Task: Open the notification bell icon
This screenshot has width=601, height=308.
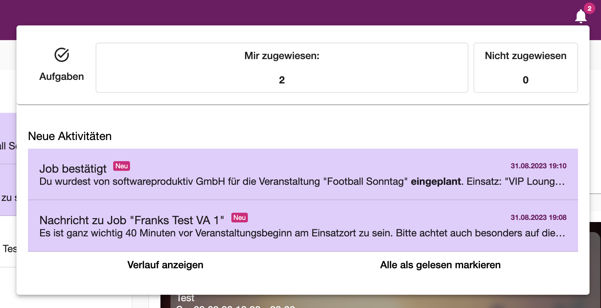Action: (x=581, y=16)
